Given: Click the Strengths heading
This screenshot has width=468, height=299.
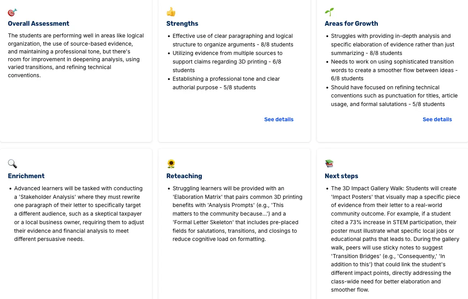Looking at the screenshot, I should pyautogui.click(x=182, y=23).
